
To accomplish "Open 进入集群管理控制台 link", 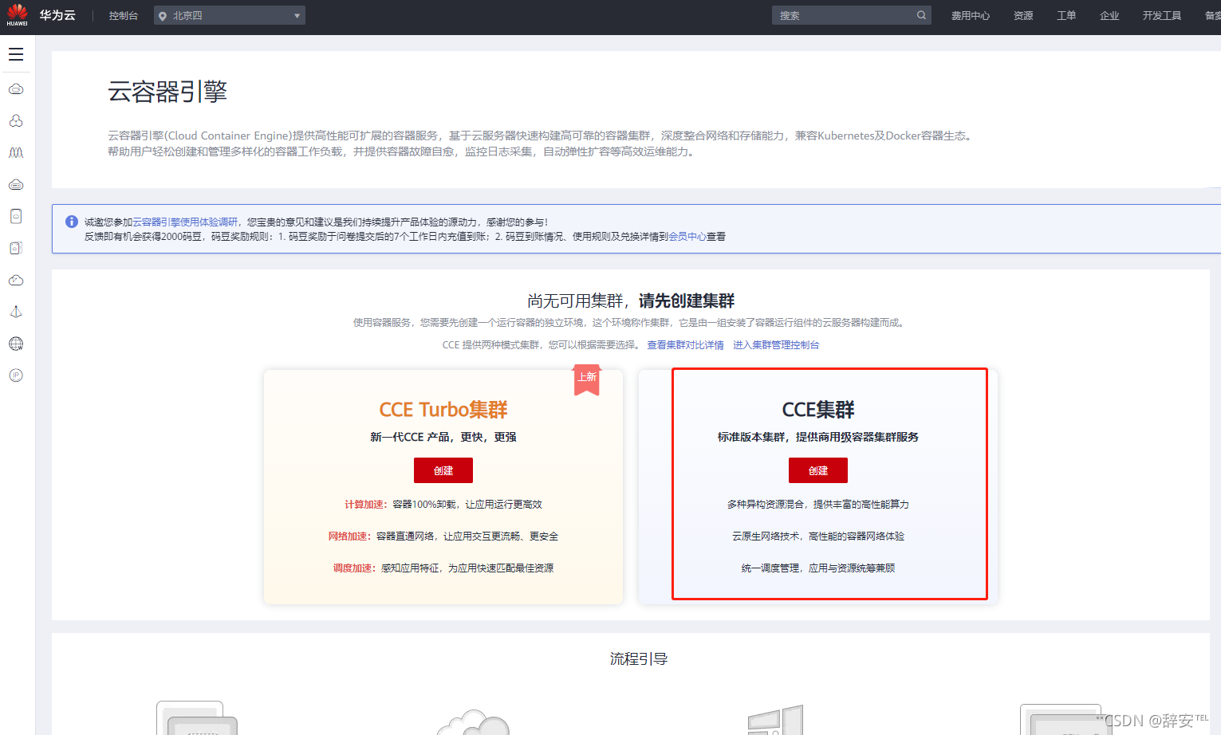I will (776, 345).
